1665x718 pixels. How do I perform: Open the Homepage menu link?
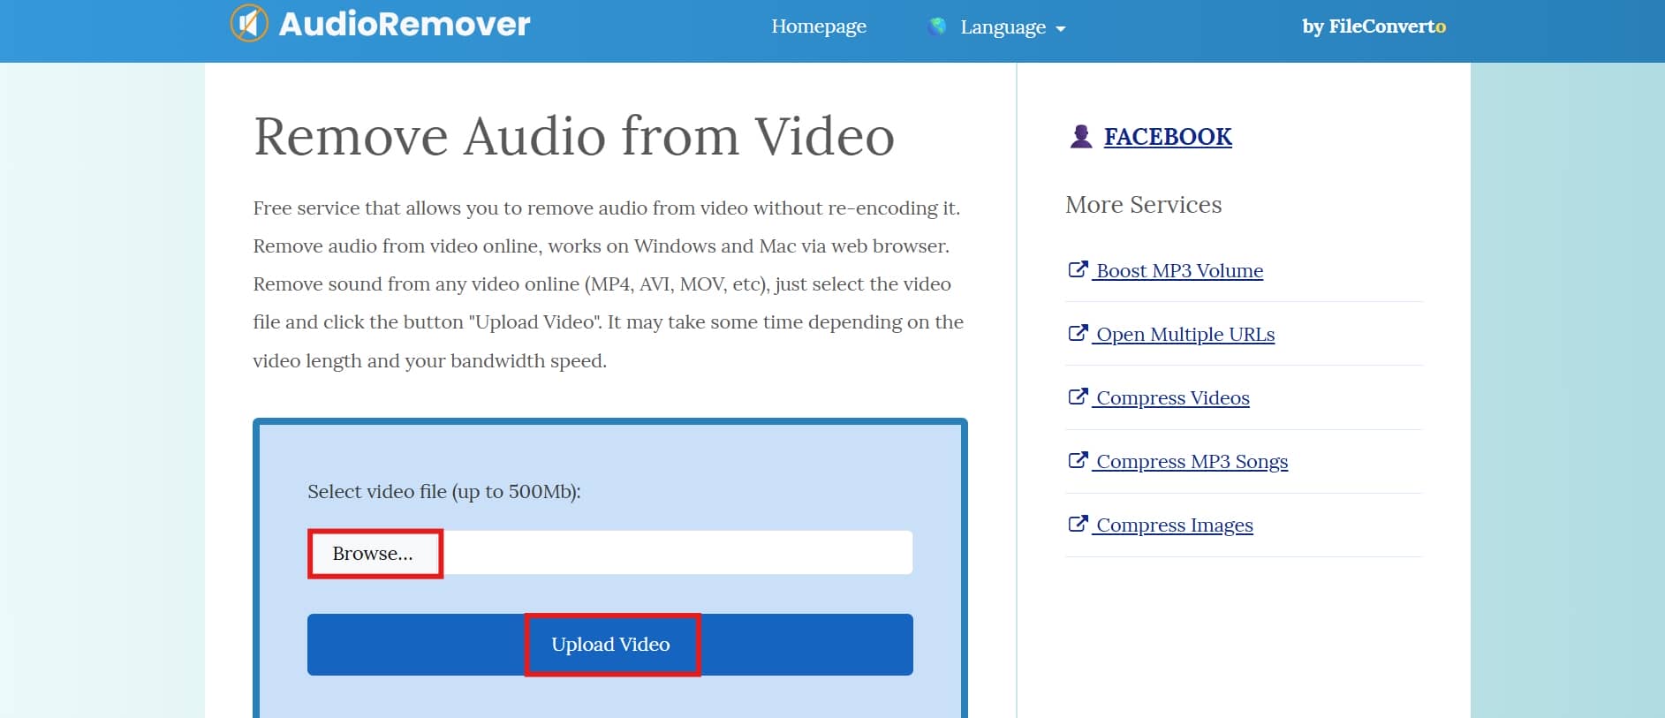pos(819,26)
